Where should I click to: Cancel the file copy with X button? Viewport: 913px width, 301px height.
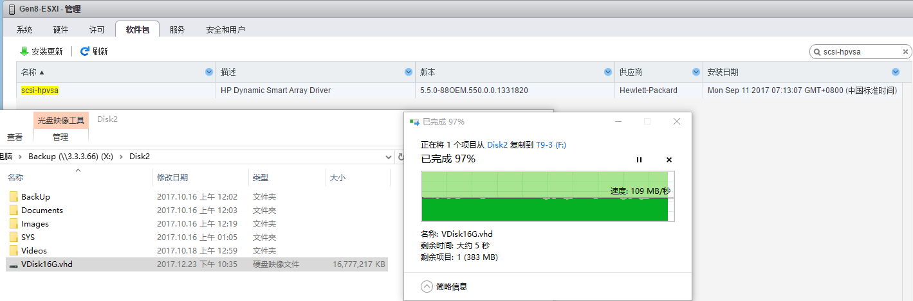(x=669, y=160)
